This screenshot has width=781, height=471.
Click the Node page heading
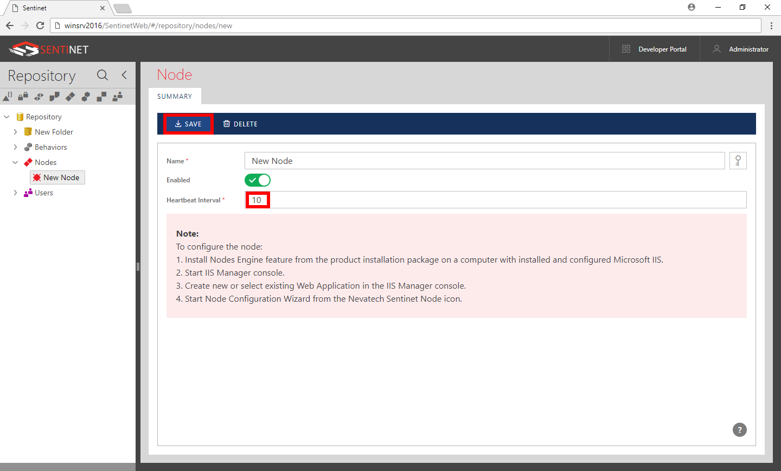click(175, 74)
